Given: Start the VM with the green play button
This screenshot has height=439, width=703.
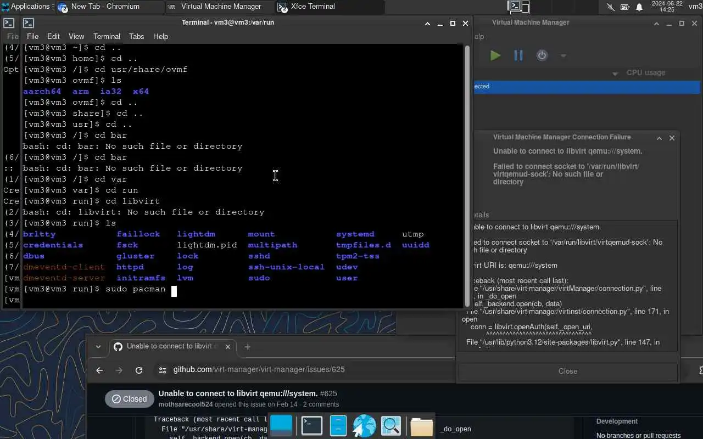Looking at the screenshot, I should click(x=495, y=55).
